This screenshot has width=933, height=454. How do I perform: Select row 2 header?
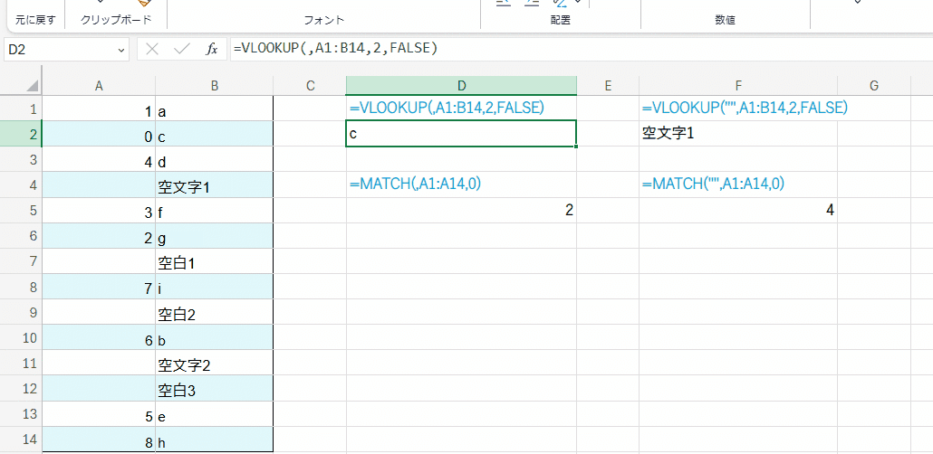(21, 134)
